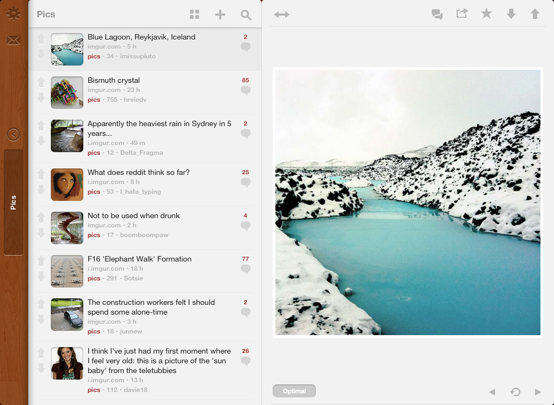Upvote the Bismuth crystal post
The height and width of the screenshot is (405, 554).
coord(41,82)
